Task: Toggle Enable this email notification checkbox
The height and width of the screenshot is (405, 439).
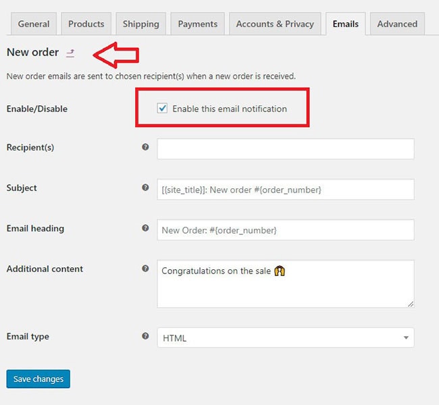Action: click(x=162, y=108)
